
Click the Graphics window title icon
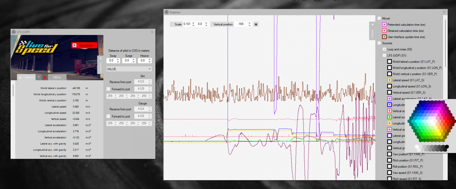pos(166,12)
